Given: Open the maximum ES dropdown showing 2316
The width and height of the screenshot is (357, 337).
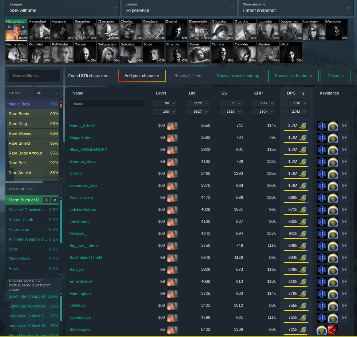Looking at the screenshot, I should [x=231, y=112].
